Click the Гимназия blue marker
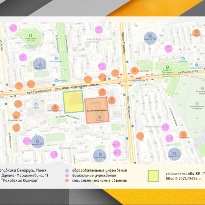This screenshot has height=205, width=205. [x=37, y=142]
